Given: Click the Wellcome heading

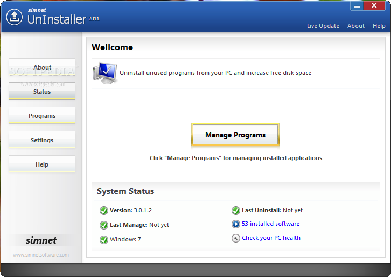Looking at the screenshot, I should (112, 47).
